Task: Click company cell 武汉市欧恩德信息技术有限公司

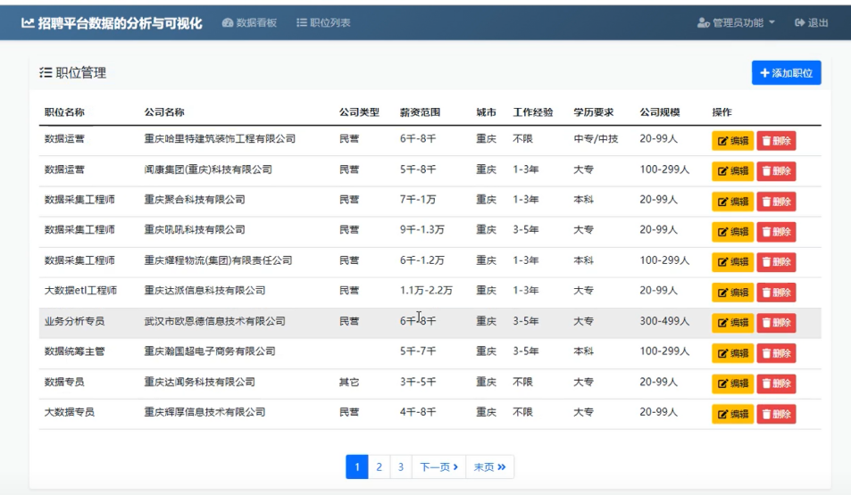Action: (x=214, y=321)
